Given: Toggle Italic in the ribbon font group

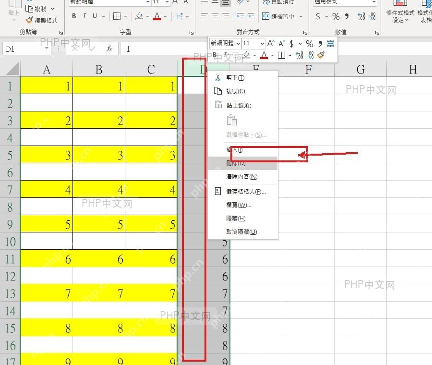Looking at the screenshot, I should pyautogui.click(x=84, y=16).
